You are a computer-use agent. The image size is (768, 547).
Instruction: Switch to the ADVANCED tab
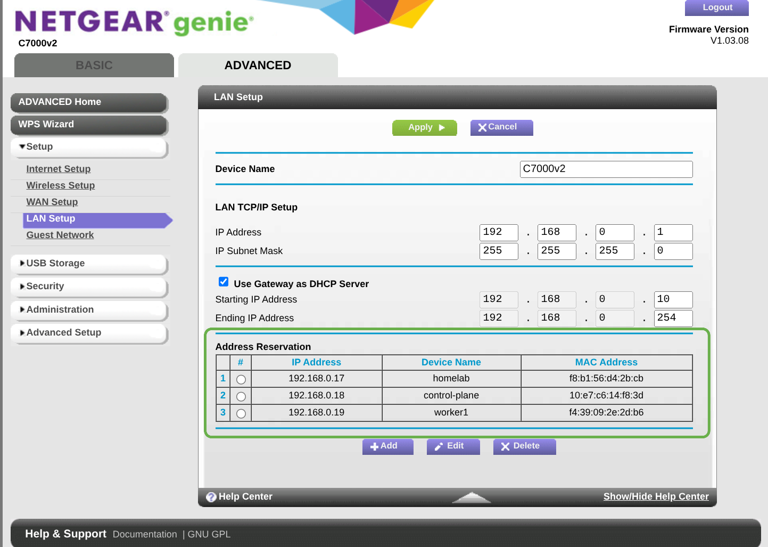click(258, 65)
